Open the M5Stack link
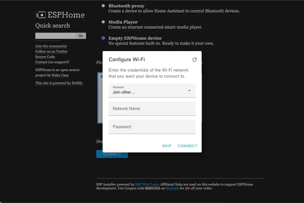Image resolution: width=304 pixels, height=203 pixels. point(172,188)
